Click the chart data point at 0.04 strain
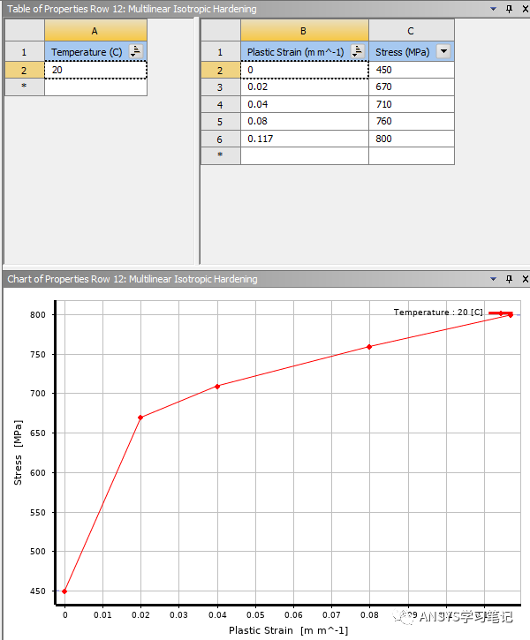 point(217,386)
